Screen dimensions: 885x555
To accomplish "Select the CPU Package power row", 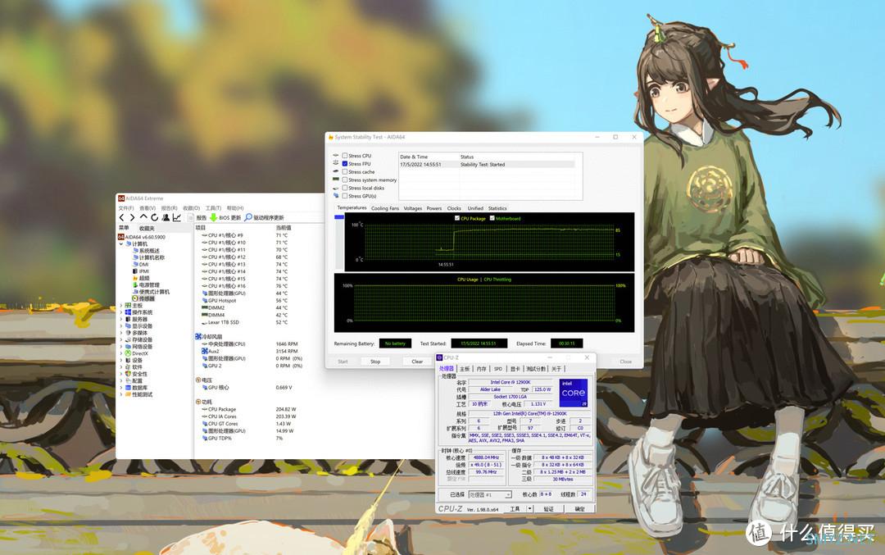I will coord(249,409).
